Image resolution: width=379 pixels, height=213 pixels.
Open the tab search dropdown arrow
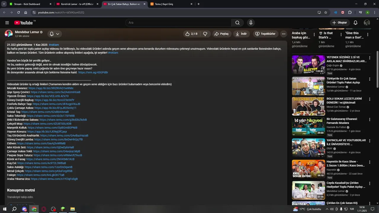pyautogui.click(x=4, y=4)
